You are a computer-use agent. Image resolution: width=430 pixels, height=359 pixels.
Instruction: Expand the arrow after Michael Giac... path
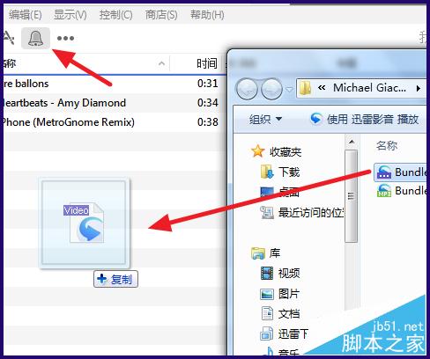419,88
